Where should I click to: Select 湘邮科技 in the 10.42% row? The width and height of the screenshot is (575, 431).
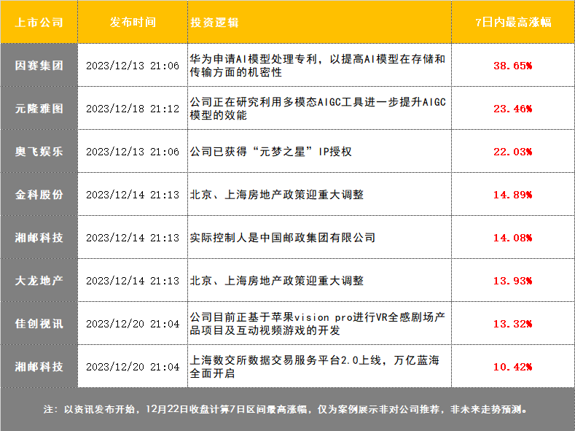tap(39, 366)
